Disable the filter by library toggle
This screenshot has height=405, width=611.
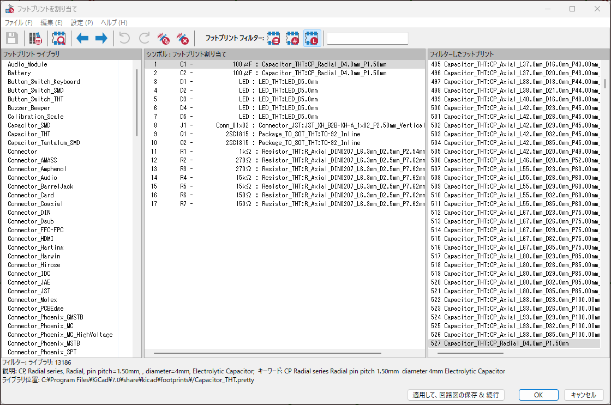pyautogui.click(x=312, y=38)
